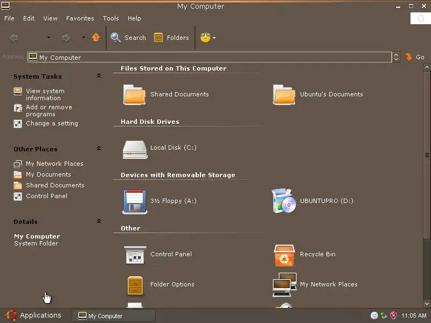Image resolution: width=431 pixels, height=323 pixels.
Task: Open the Applications start menu
Action: click(33, 315)
